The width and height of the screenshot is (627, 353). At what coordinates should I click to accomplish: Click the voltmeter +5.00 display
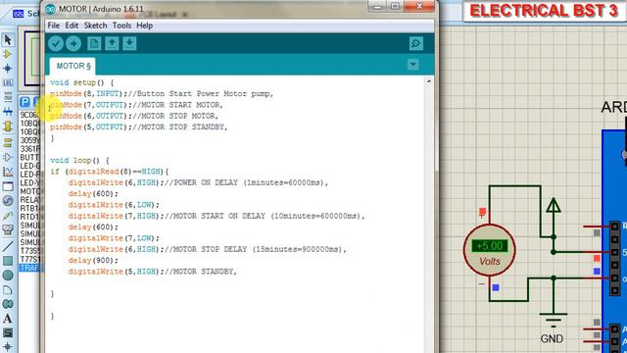(490, 246)
